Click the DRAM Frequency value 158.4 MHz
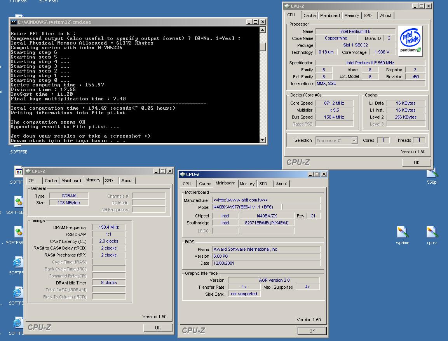This screenshot has width=448, height=341. 109,227
